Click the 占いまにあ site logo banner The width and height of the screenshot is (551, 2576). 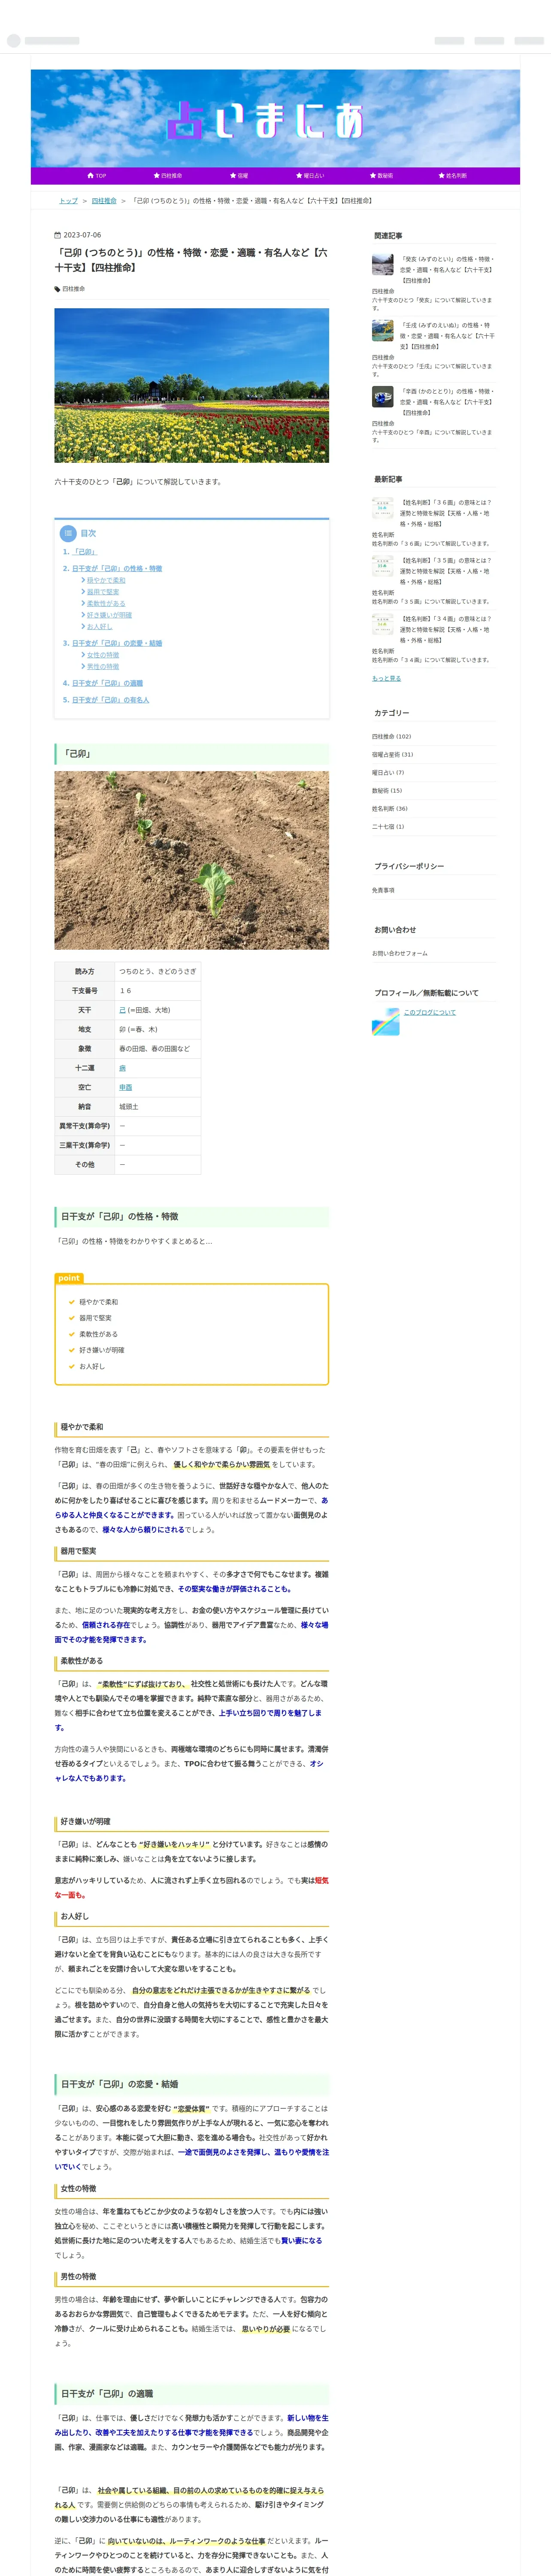click(x=275, y=119)
